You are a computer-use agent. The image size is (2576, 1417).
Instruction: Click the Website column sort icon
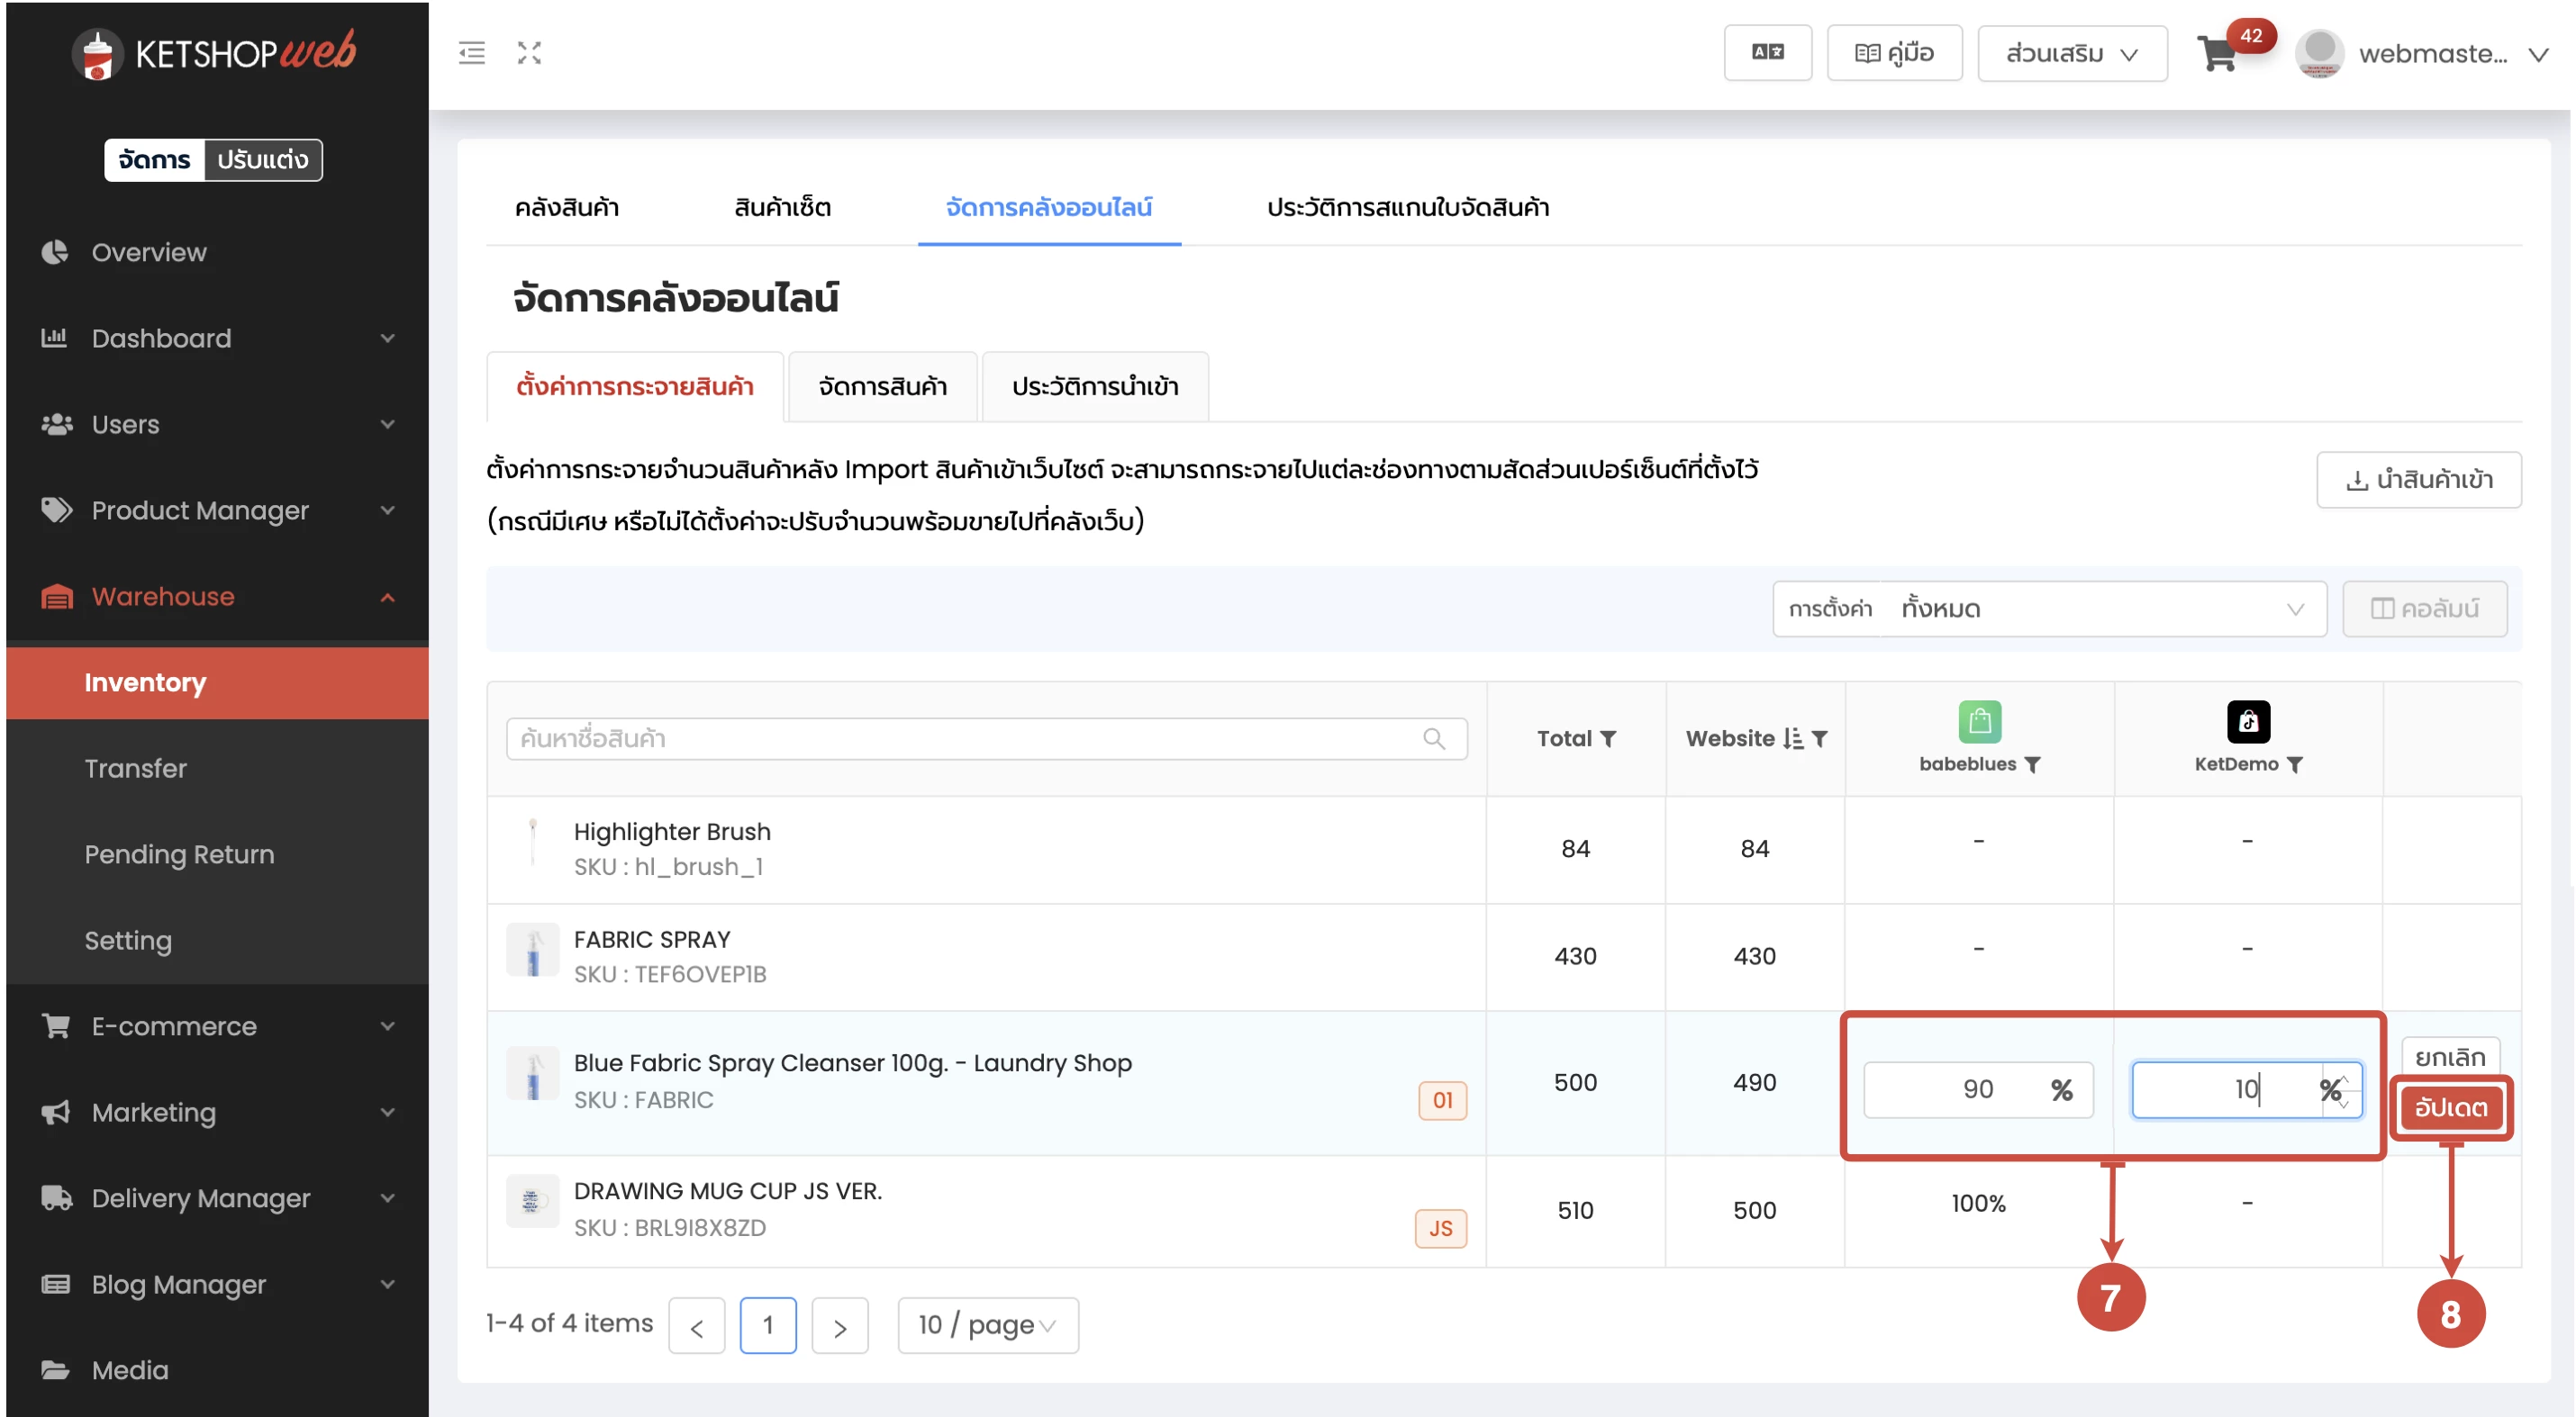click(1793, 738)
